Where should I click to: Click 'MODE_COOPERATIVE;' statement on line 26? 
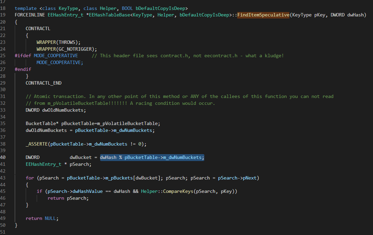click(x=60, y=62)
